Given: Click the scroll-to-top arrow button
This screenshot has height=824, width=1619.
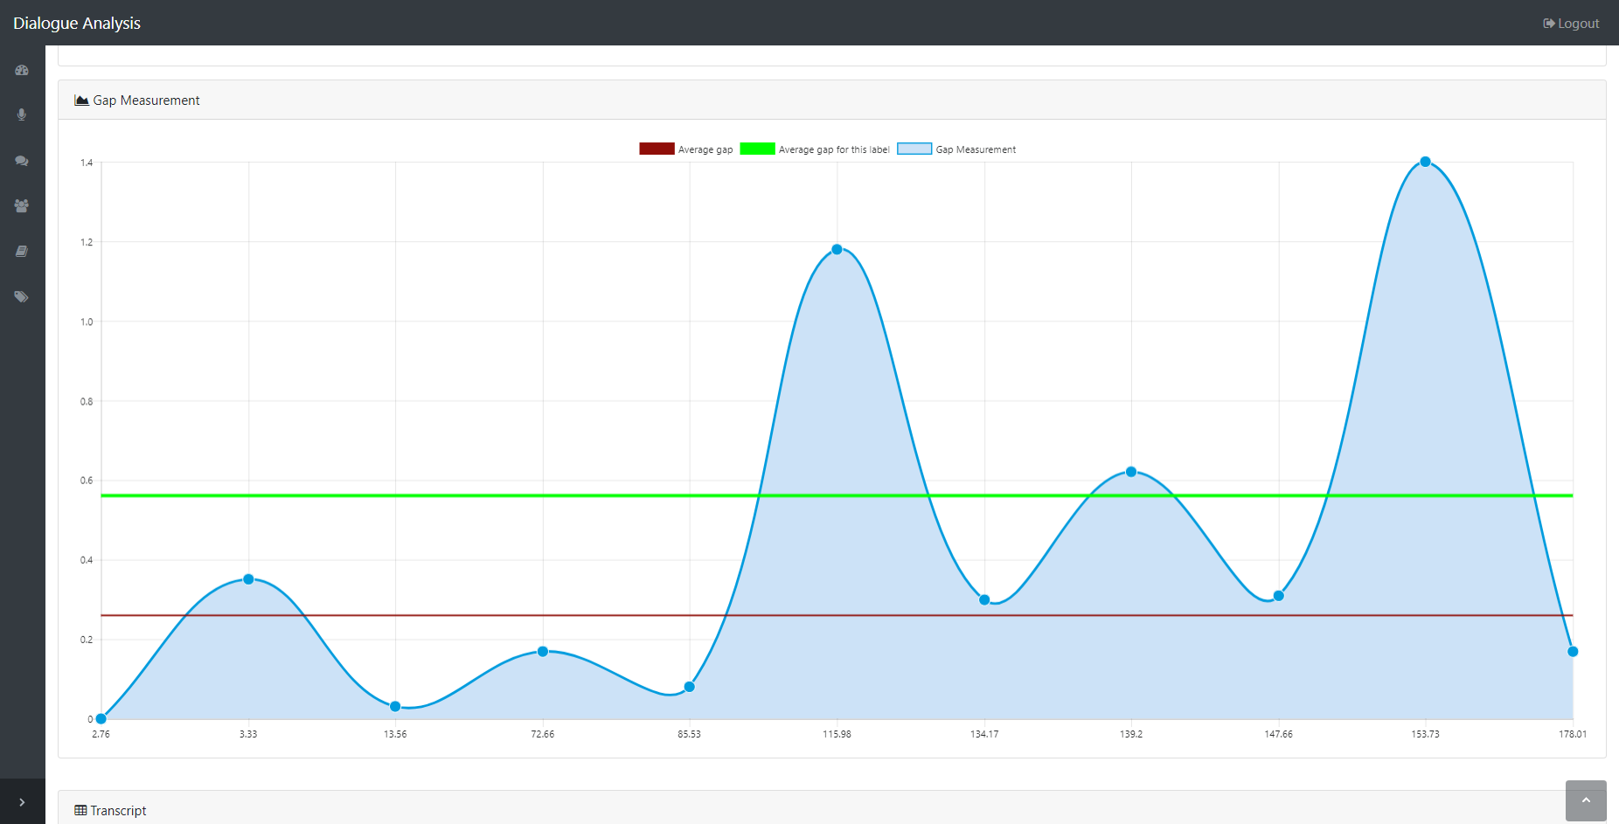Looking at the screenshot, I should [1585, 800].
